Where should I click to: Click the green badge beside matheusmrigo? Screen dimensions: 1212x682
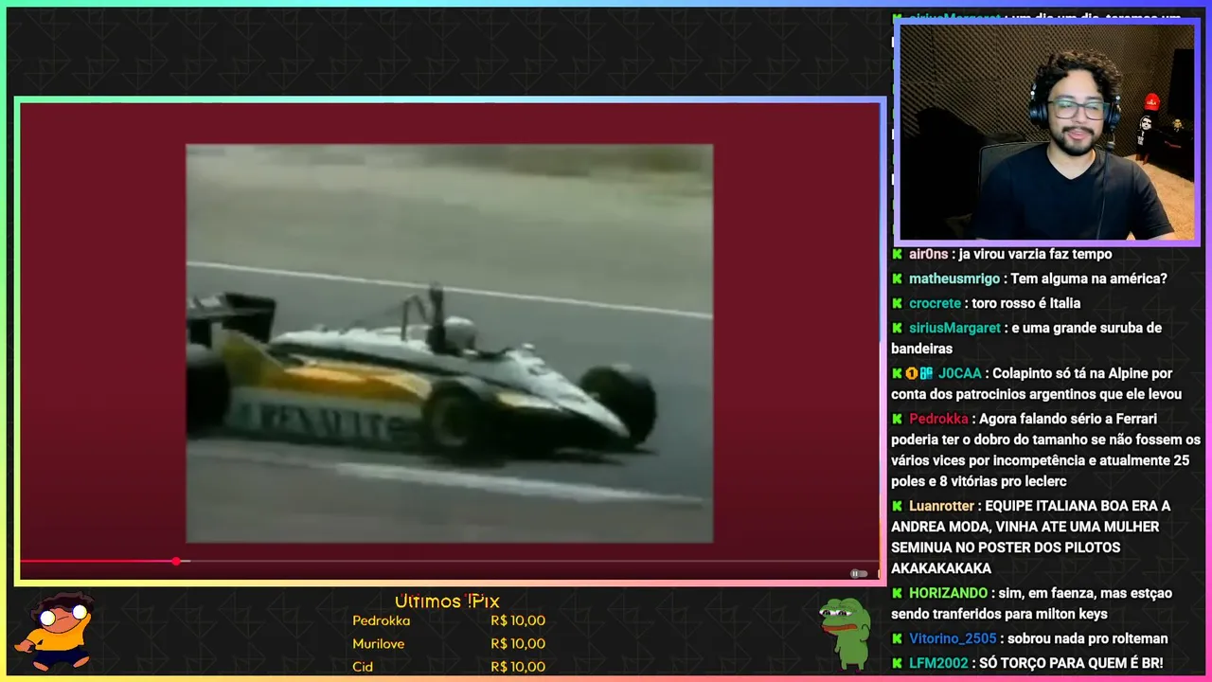pos(897,278)
